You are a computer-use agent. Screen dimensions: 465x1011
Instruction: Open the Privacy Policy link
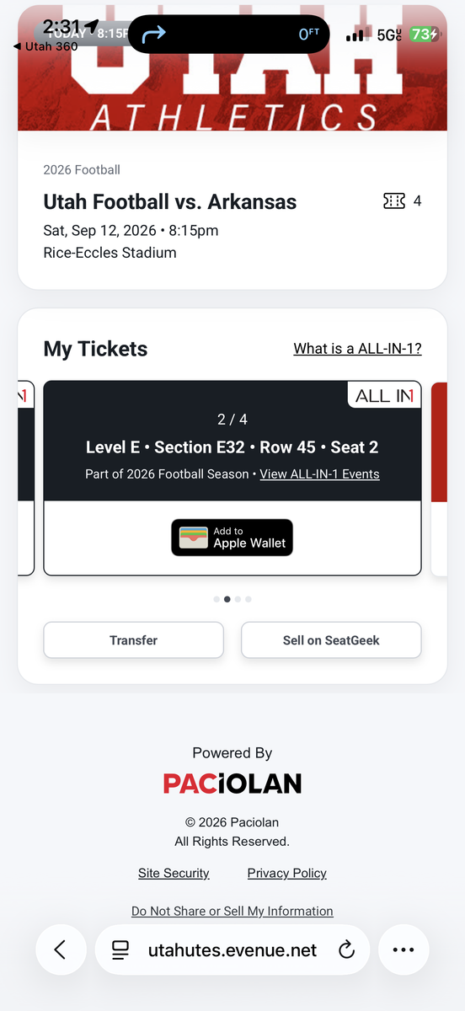click(x=287, y=873)
